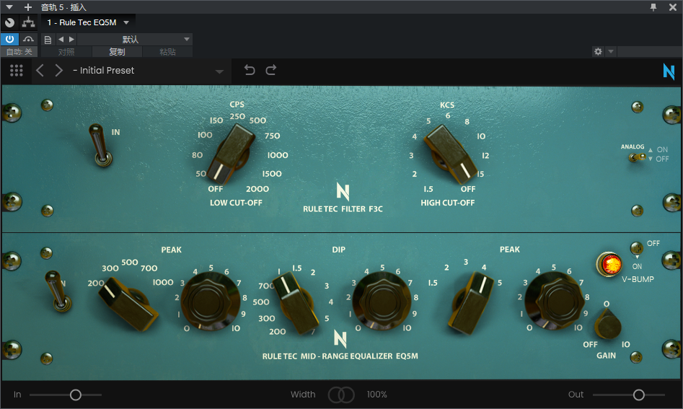Click the 粘贴 paste button
This screenshot has width=683, height=409.
167,52
